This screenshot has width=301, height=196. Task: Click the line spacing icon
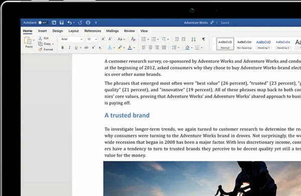(174, 47)
